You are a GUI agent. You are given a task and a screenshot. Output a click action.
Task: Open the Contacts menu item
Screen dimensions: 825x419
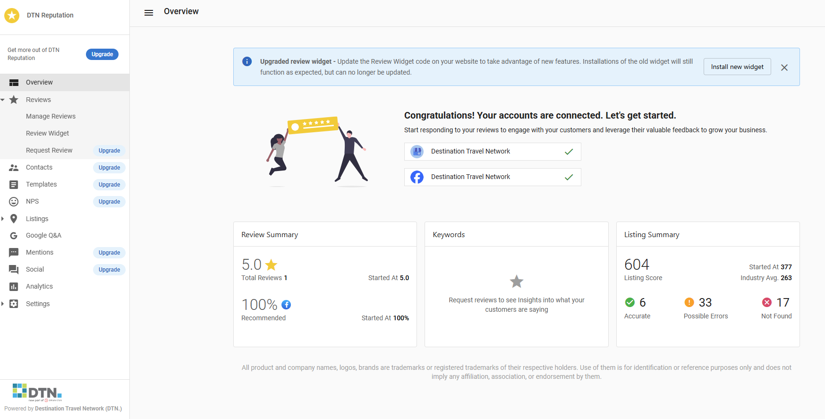tap(39, 168)
